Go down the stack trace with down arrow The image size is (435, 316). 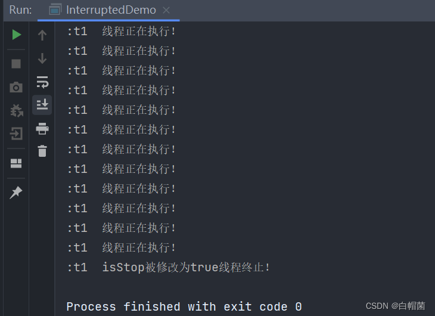click(42, 58)
